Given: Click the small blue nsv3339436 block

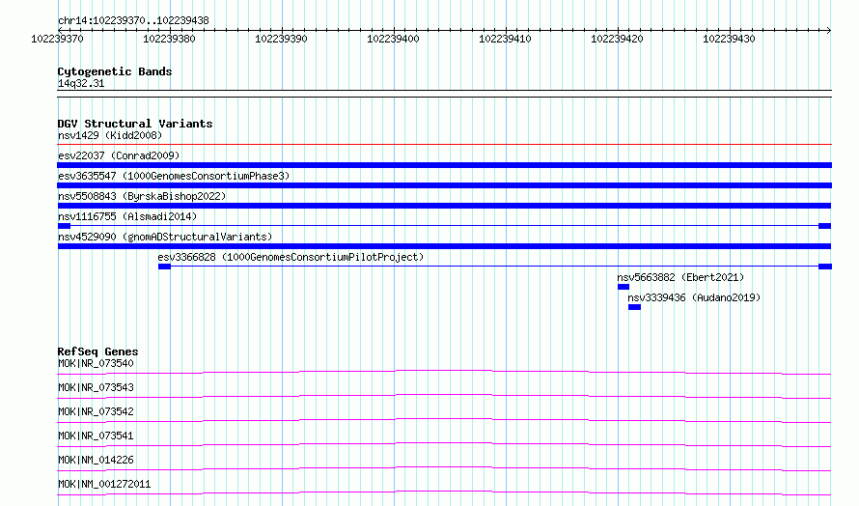Looking at the screenshot, I should [x=634, y=307].
